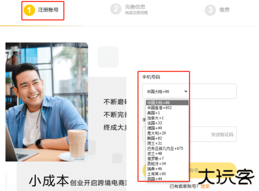The image size is (259, 191).
Task: Pick 西班牙+34 country code
Action: tap(167, 163)
